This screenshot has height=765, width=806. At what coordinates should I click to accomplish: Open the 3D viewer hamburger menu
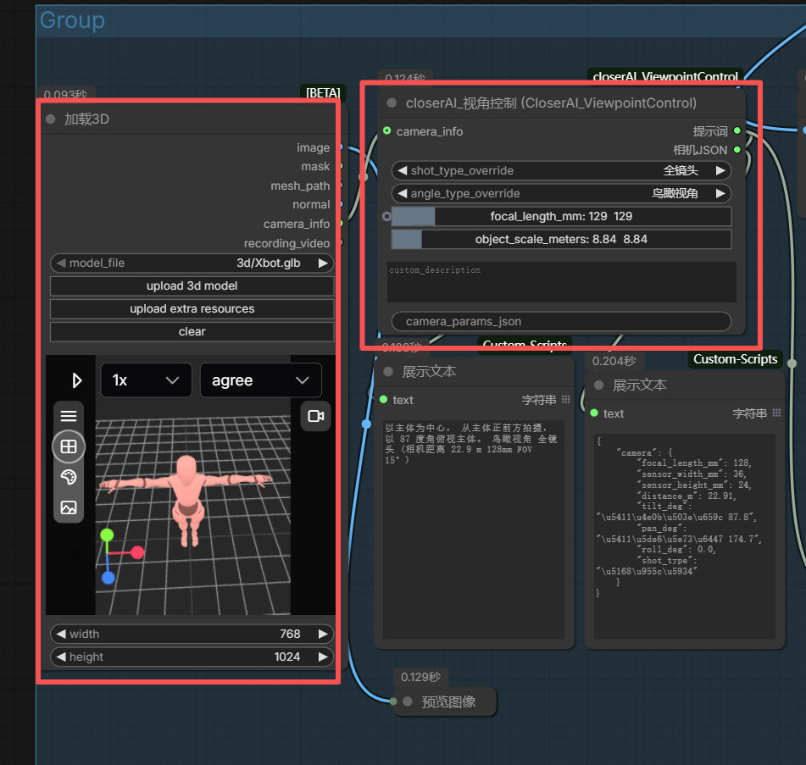pos(69,416)
